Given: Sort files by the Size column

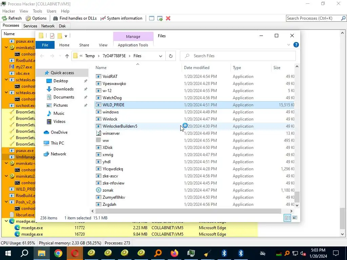Looking at the screenshot, I should click(x=277, y=68).
